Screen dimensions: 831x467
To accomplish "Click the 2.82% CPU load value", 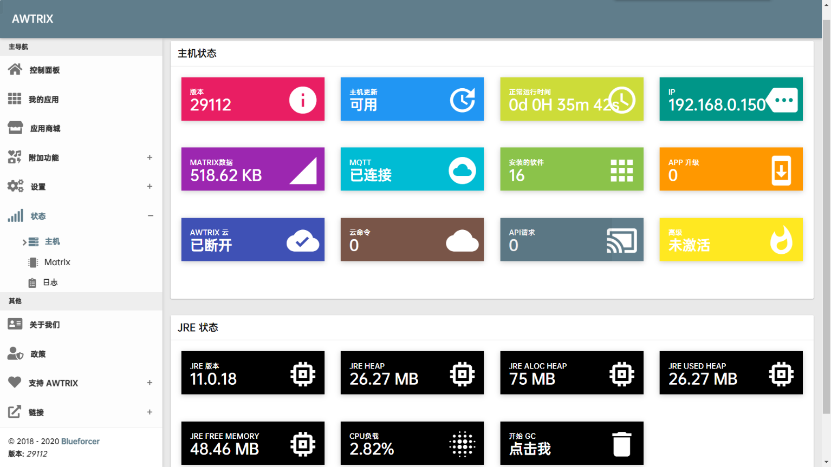I will [372, 449].
